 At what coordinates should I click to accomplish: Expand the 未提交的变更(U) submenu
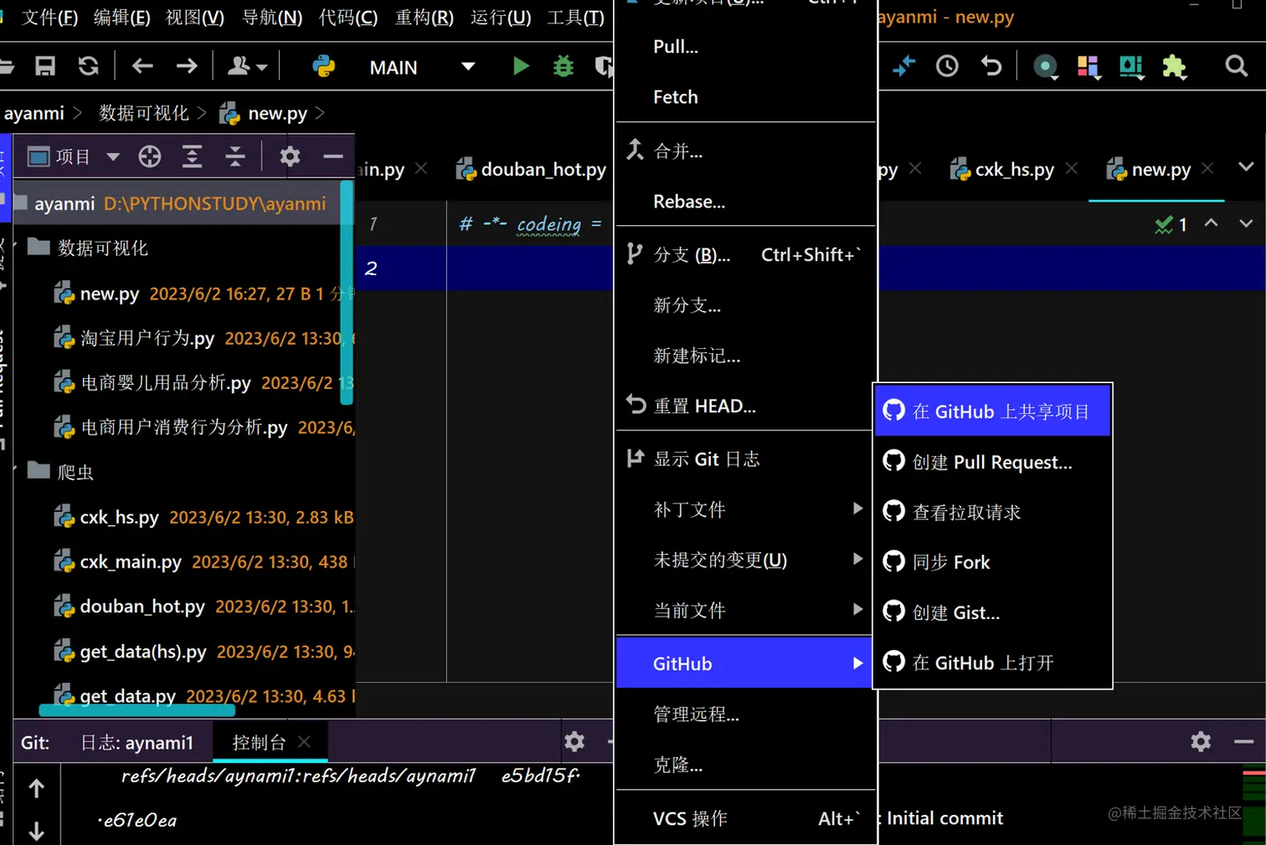[744, 560]
